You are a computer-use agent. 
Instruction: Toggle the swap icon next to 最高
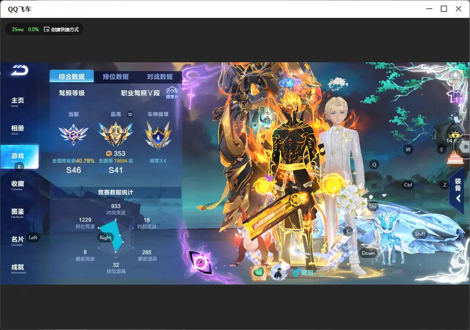[130, 114]
